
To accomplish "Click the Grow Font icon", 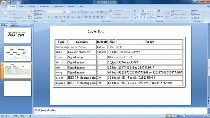I will click(x=73, y=12).
